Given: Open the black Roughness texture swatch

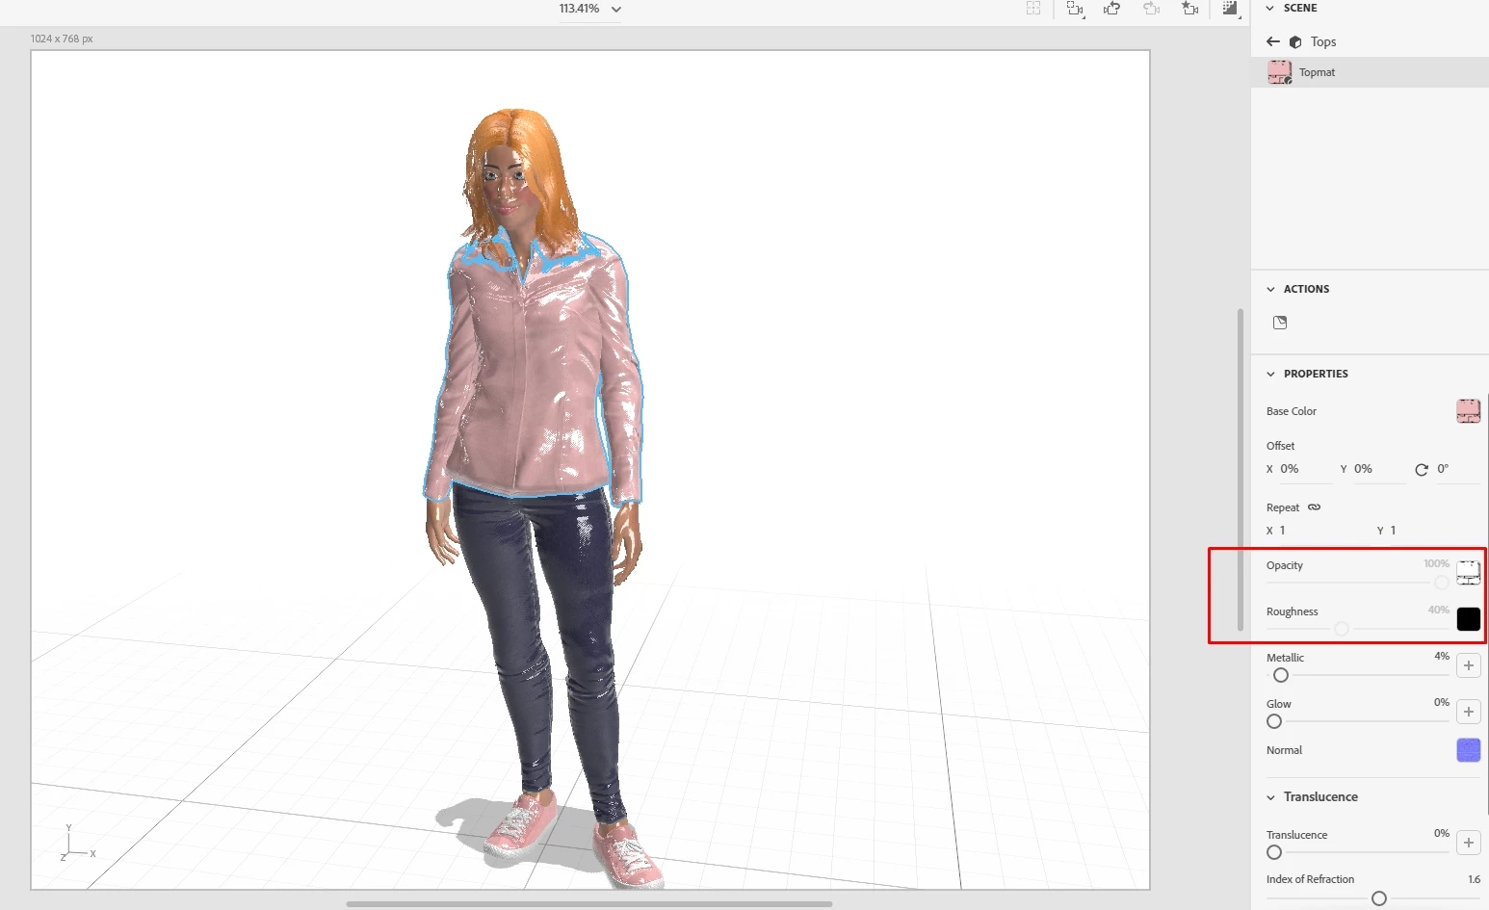Looking at the screenshot, I should [x=1468, y=619].
